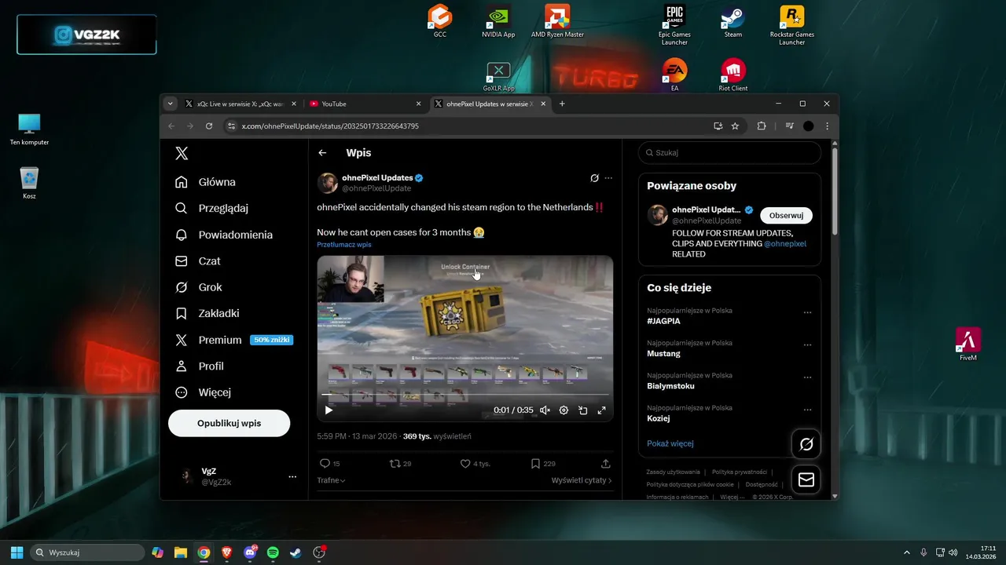Open NVIDIA App desktop icon
The image size is (1006, 565).
tap(498, 21)
